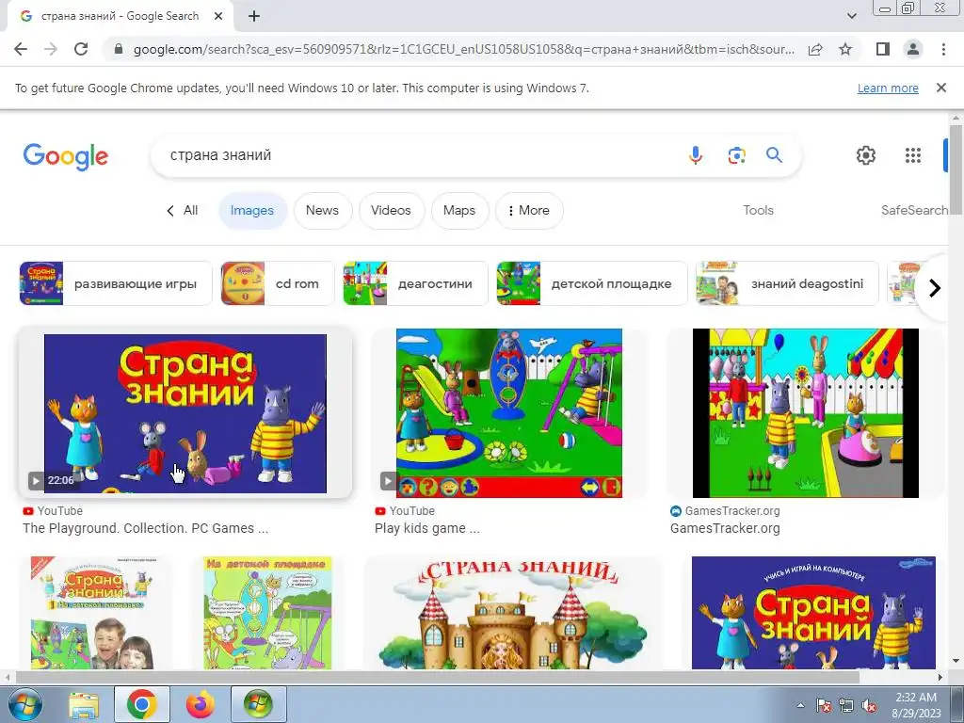Open the Action Center flag icon

(x=823, y=706)
